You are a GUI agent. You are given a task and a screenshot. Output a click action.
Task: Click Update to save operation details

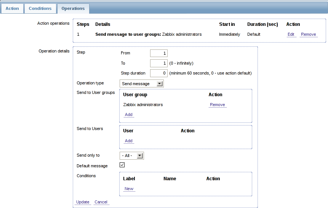[x=83, y=202]
